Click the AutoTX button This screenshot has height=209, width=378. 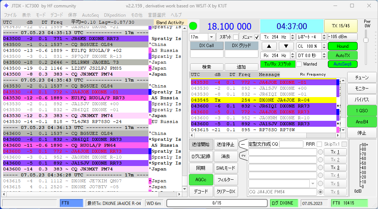tap(343, 56)
